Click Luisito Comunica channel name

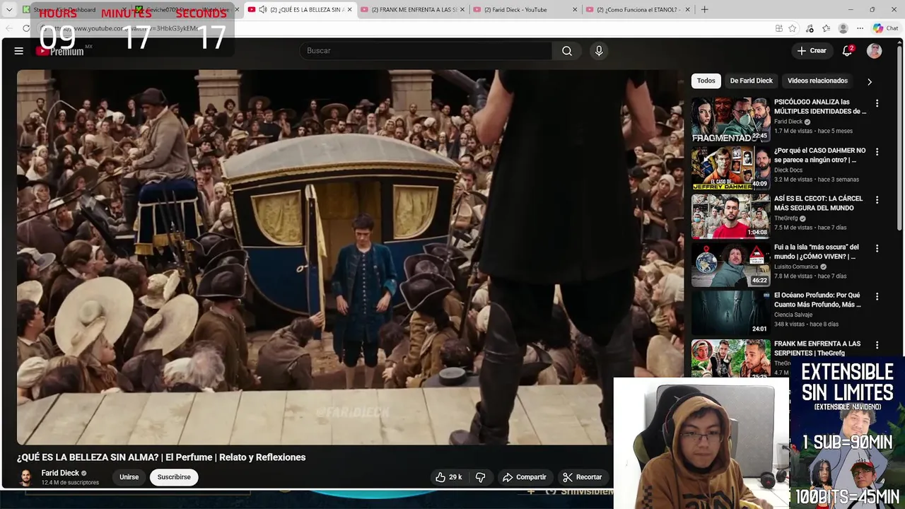point(797,267)
